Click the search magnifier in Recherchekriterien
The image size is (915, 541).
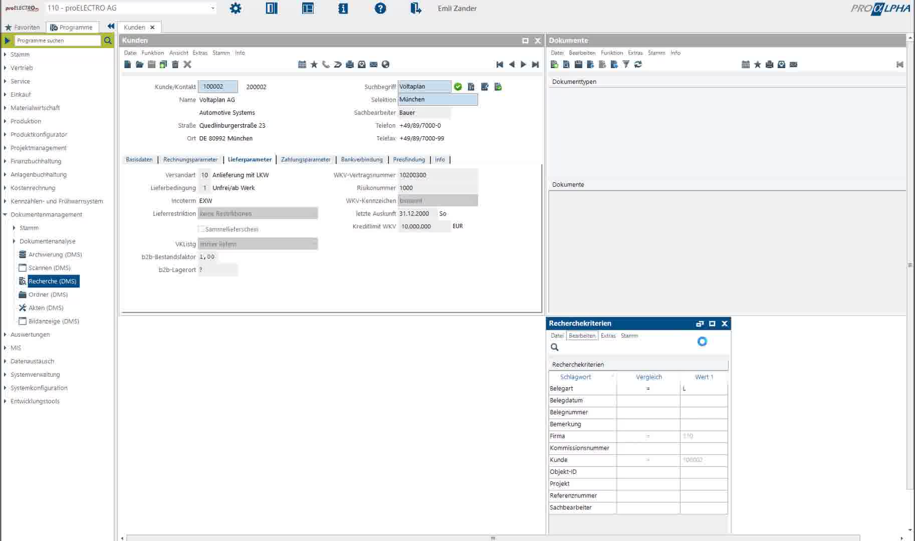point(555,347)
